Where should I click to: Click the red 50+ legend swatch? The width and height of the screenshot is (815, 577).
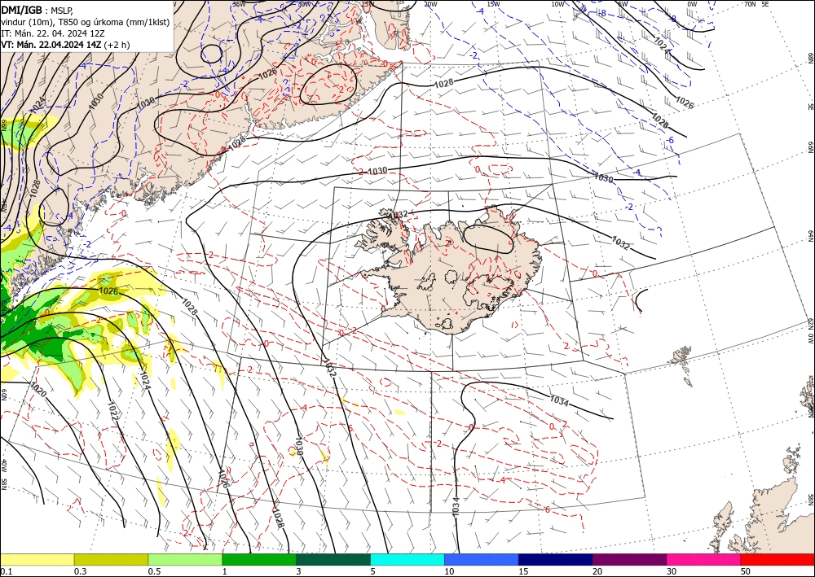(778, 559)
